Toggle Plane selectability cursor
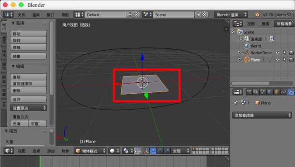This screenshot has width=295, height=167. 285,60
